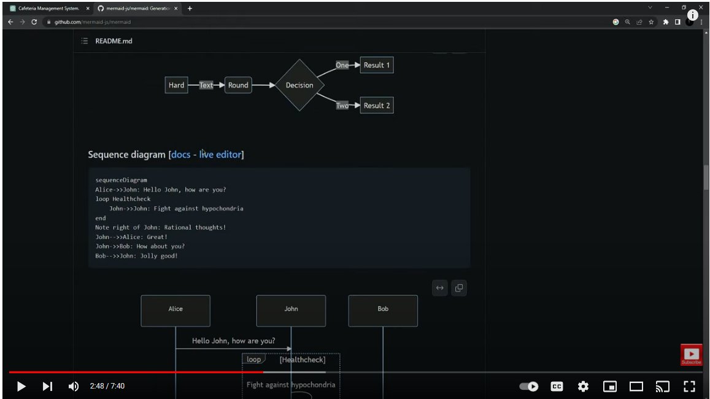Click the red Subscribe button
The image size is (710, 399).
(x=691, y=355)
